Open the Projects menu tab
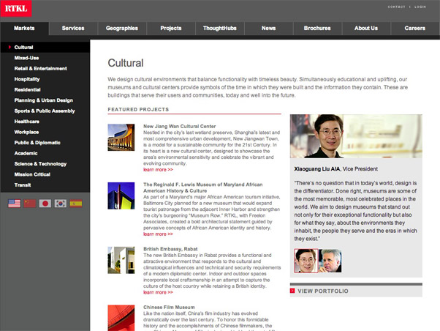Image resolution: width=440 pixels, height=331 pixels. pyautogui.click(x=171, y=28)
